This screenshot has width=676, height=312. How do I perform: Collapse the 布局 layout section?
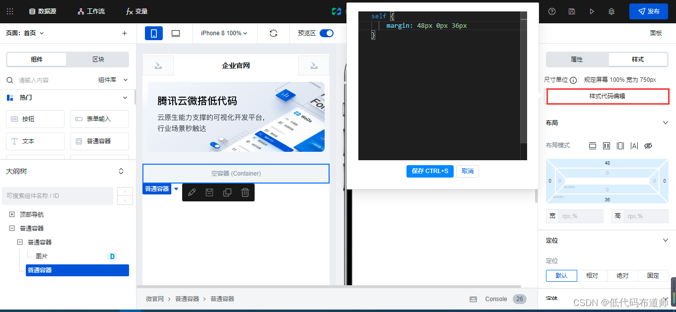(x=666, y=123)
